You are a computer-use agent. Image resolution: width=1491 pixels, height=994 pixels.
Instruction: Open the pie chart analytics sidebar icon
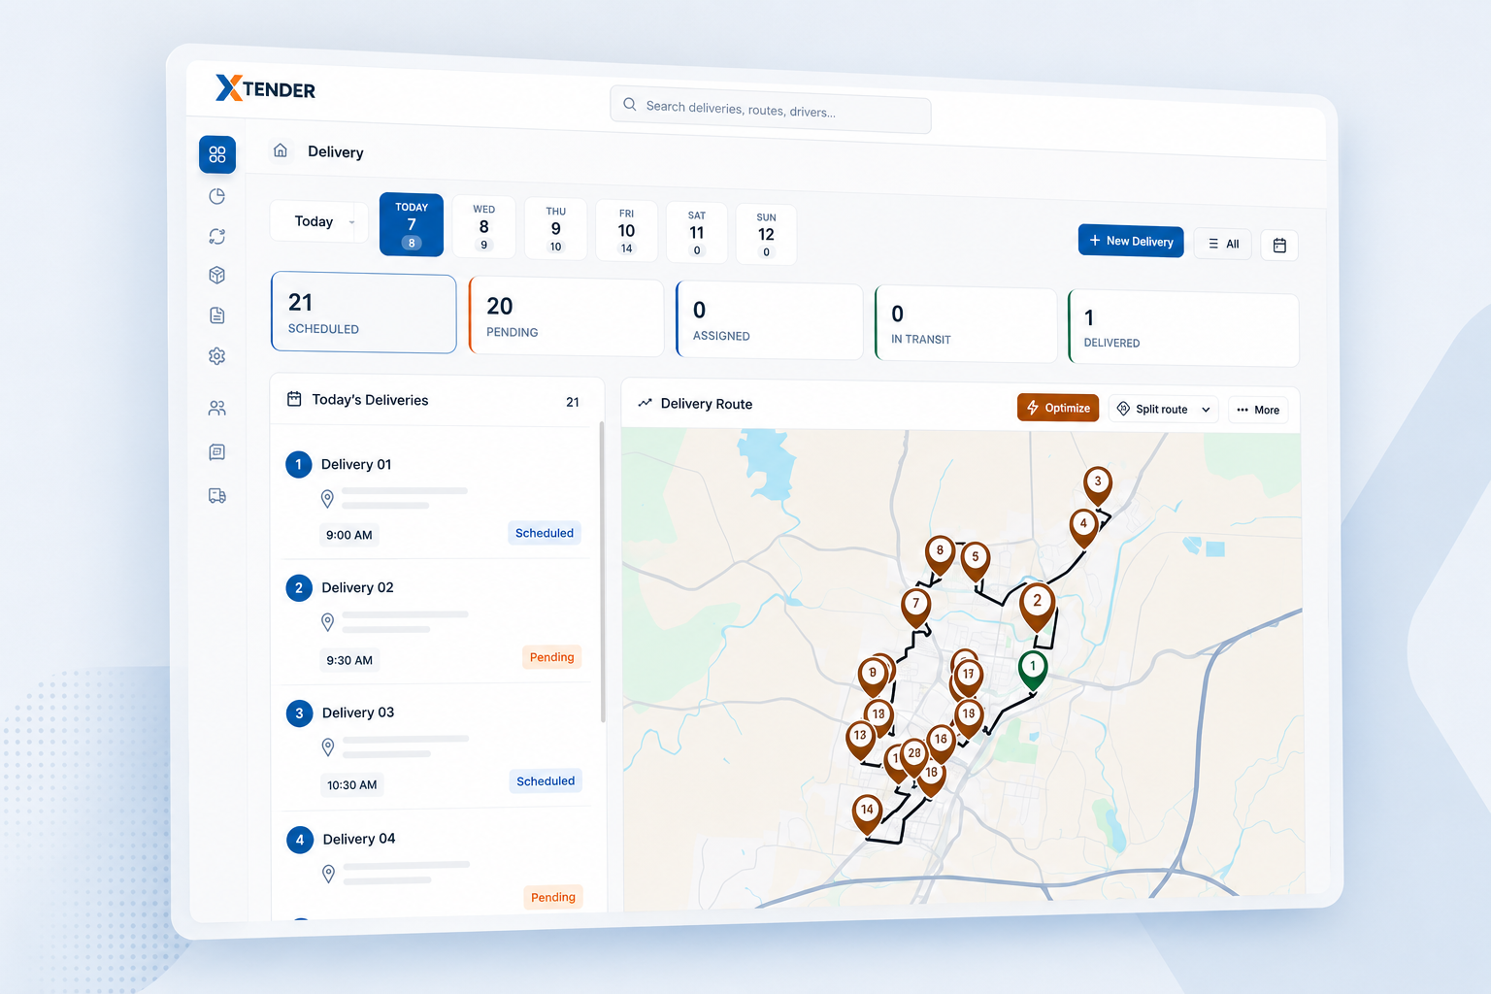(x=217, y=196)
